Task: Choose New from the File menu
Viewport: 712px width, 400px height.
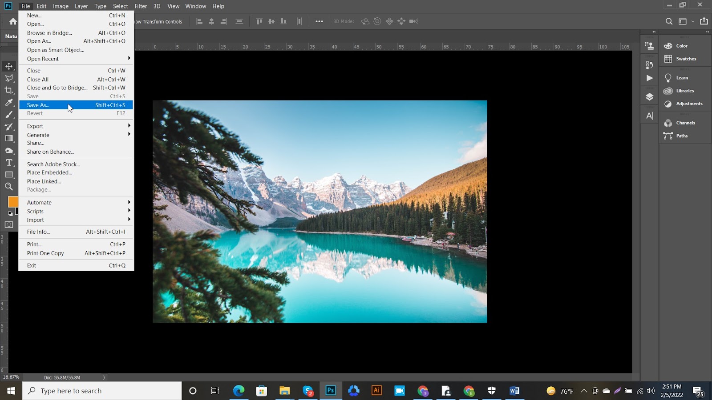Action: pyautogui.click(x=76, y=16)
